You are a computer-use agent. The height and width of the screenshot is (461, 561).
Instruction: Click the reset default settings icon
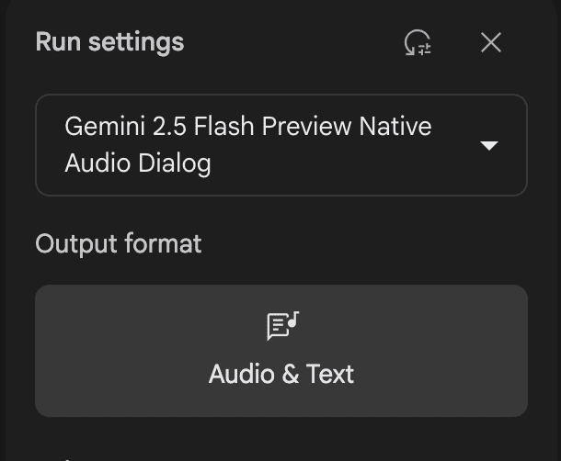click(x=418, y=42)
